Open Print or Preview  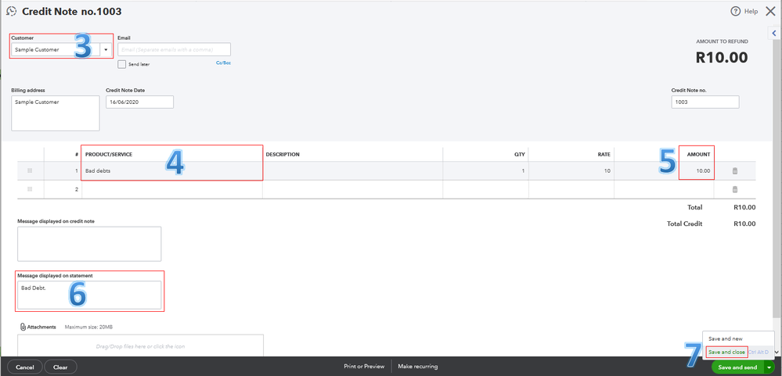[364, 367]
